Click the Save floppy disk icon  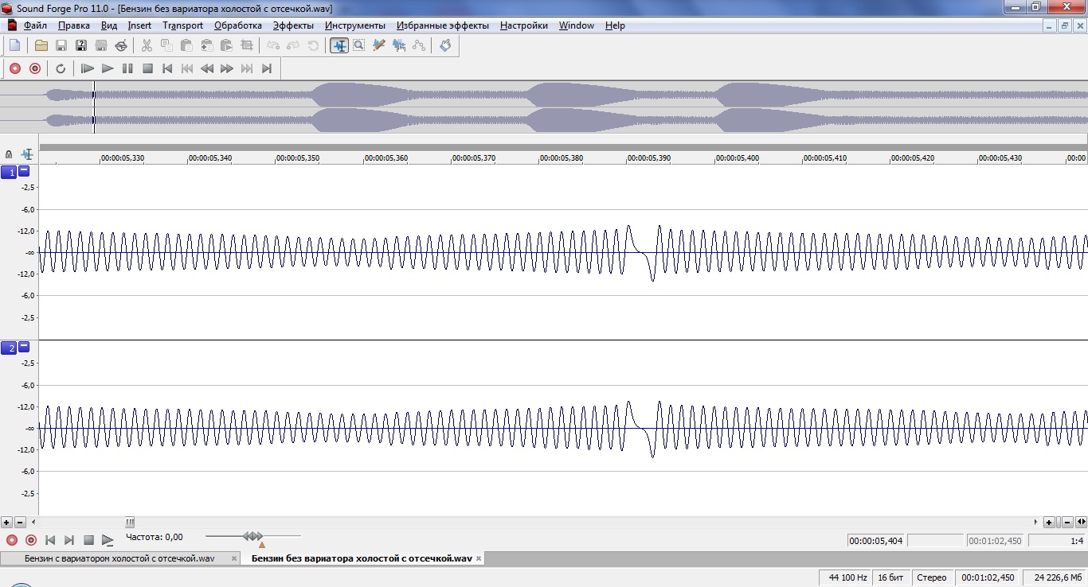coord(61,45)
